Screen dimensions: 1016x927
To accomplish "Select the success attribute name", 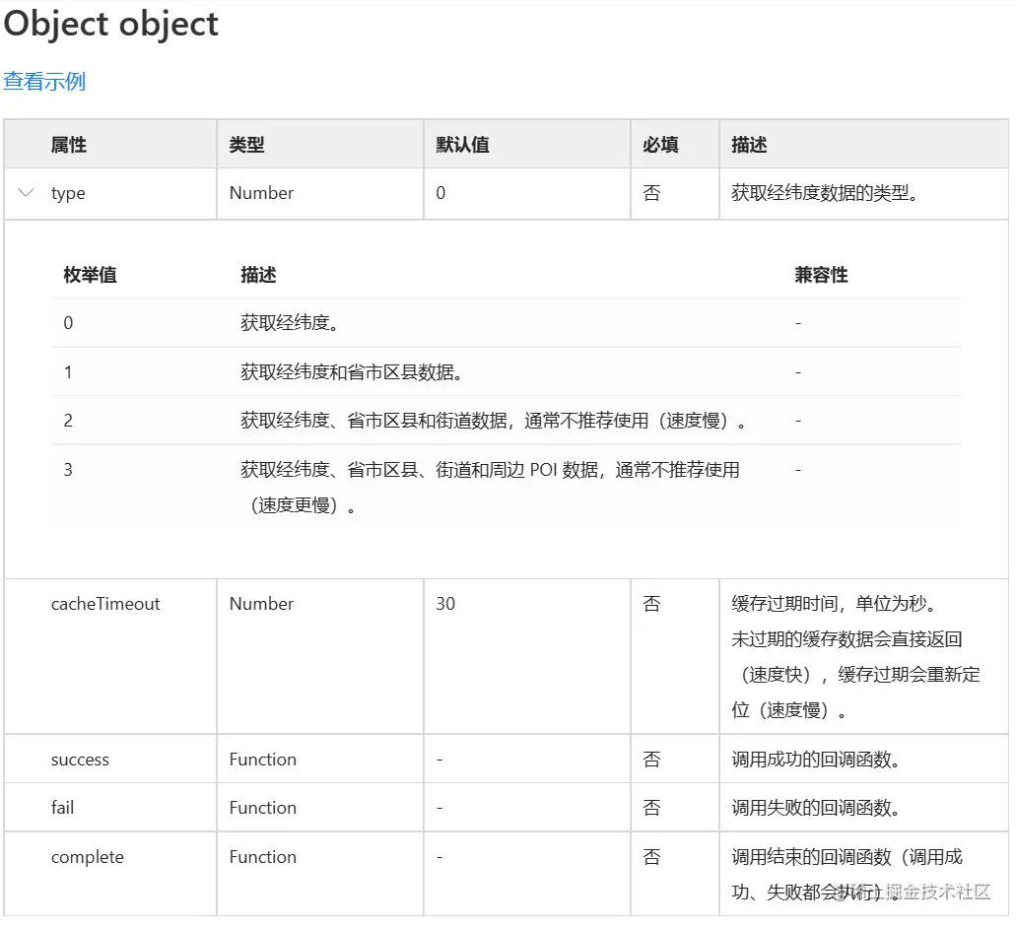I will coord(81,760).
